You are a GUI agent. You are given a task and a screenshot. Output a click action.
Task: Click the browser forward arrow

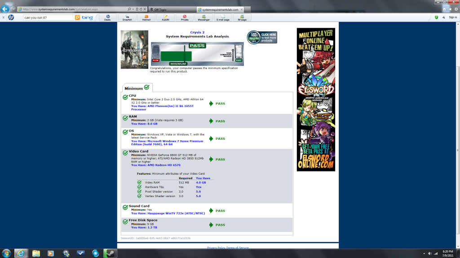pos(13,9)
